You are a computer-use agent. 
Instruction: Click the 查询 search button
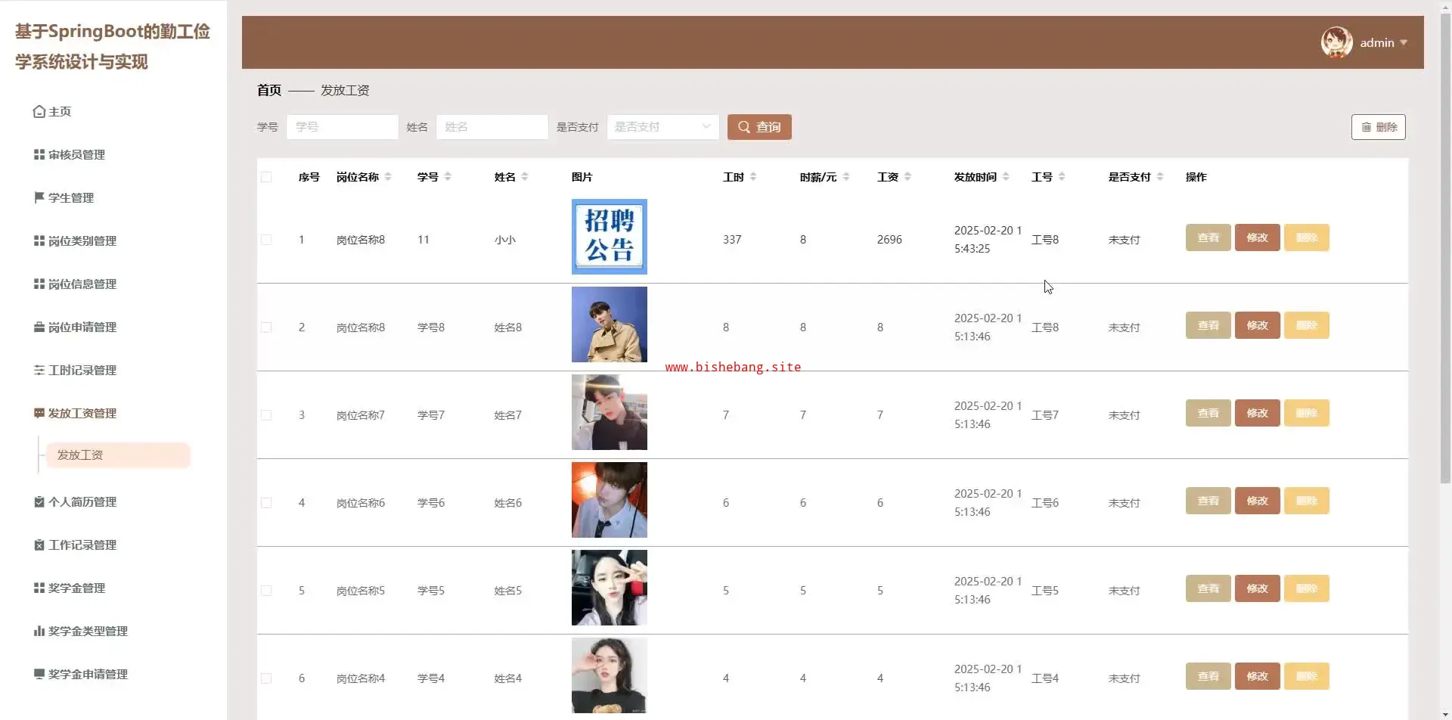pyautogui.click(x=759, y=127)
